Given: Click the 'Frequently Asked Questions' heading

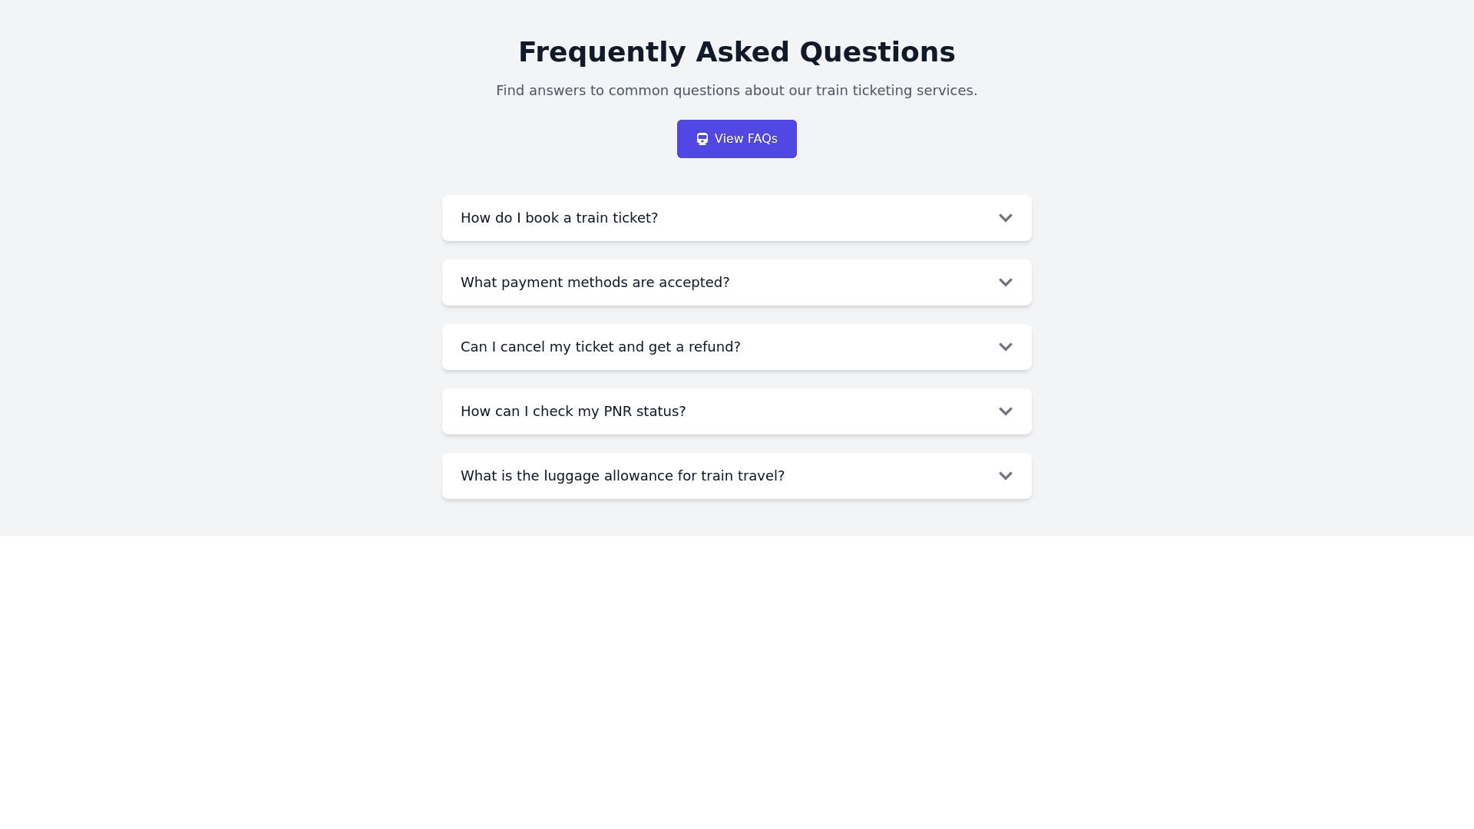Looking at the screenshot, I should click(x=736, y=52).
